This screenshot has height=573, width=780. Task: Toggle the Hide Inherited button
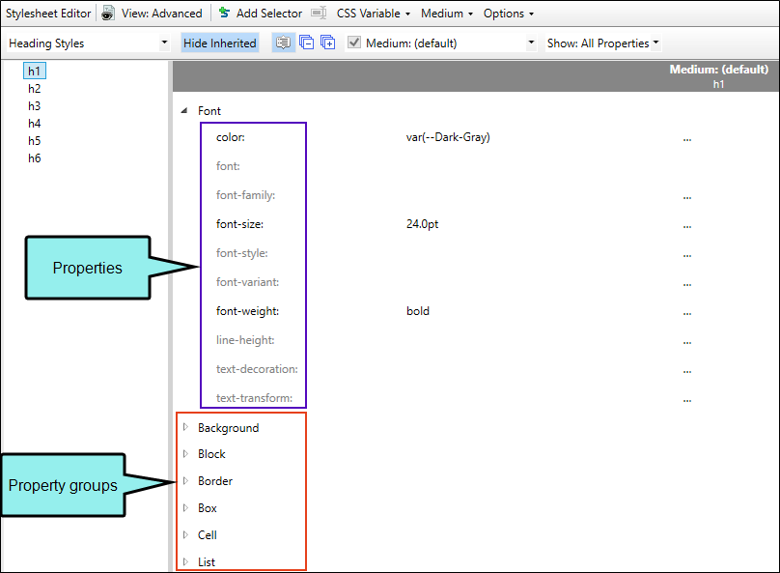click(220, 43)
